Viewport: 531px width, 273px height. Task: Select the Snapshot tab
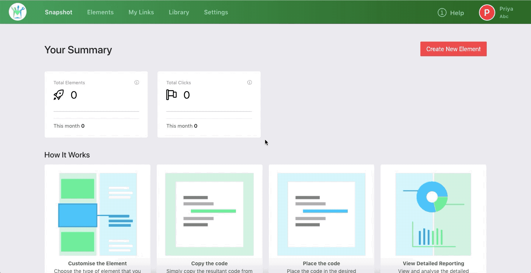58,12
